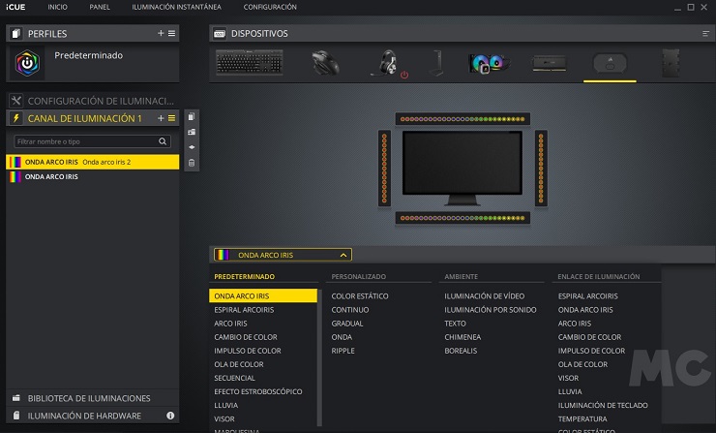Click the add profile plus icon
The width and height of the screenshot is (716, 433).
[x=161, y=33]
